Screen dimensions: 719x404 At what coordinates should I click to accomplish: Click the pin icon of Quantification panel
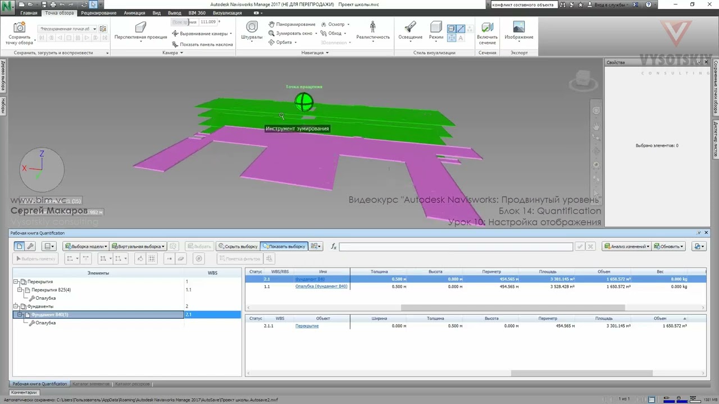click(699, 233)
